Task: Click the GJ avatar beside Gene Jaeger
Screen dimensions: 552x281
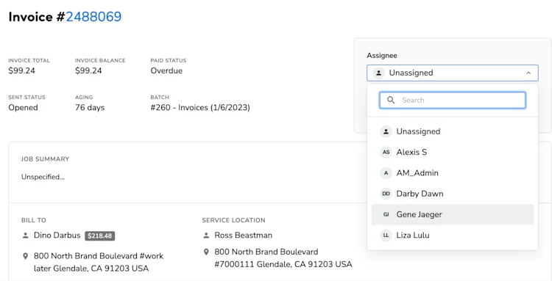Action: tap(386, 214)
